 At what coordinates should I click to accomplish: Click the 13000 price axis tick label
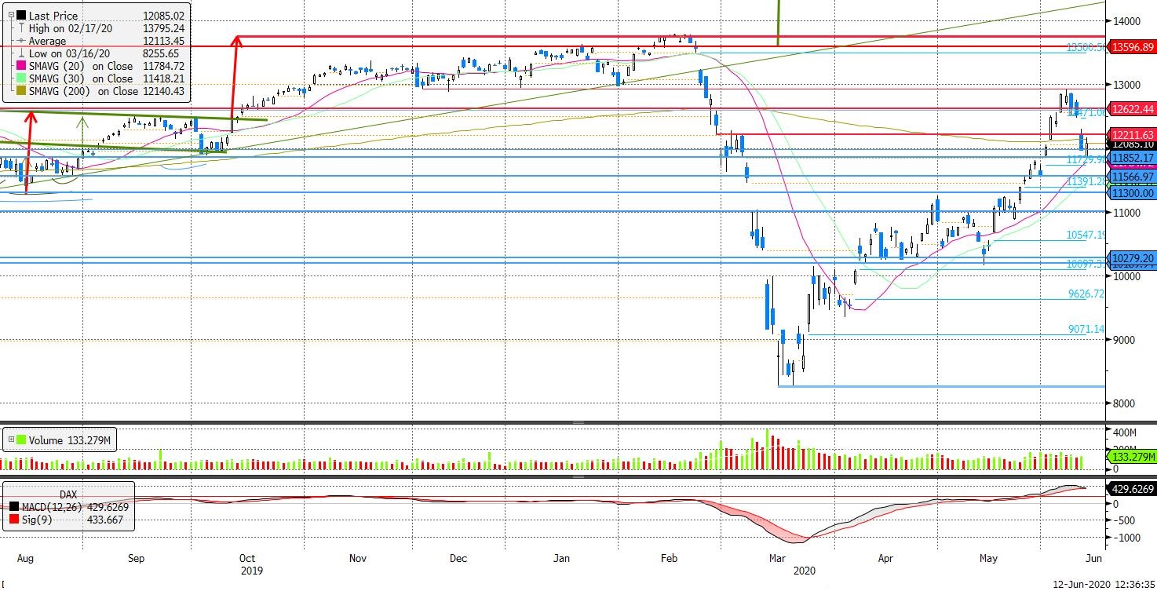coord(1126,85)
